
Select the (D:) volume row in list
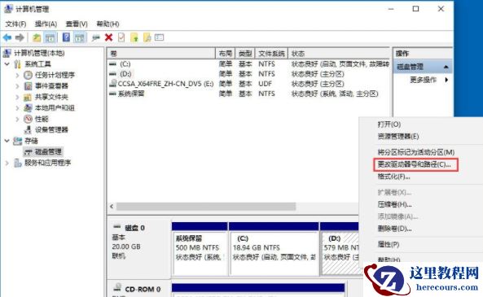point(248,74)
